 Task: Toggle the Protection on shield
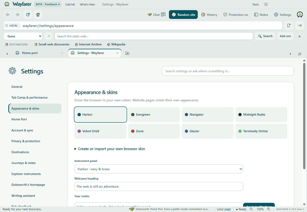click(236, 15)
